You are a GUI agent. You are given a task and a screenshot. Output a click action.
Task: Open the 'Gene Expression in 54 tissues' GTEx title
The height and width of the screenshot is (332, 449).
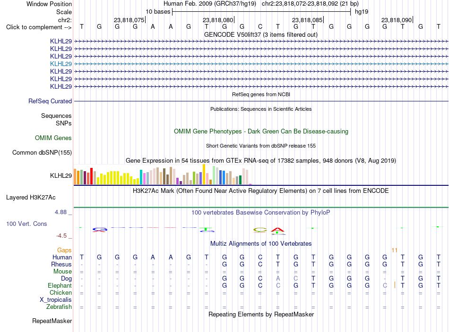click(261, 160)
